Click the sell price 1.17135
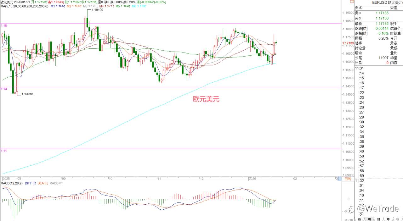This screenshot has height=221, width=403. point(382,13)
